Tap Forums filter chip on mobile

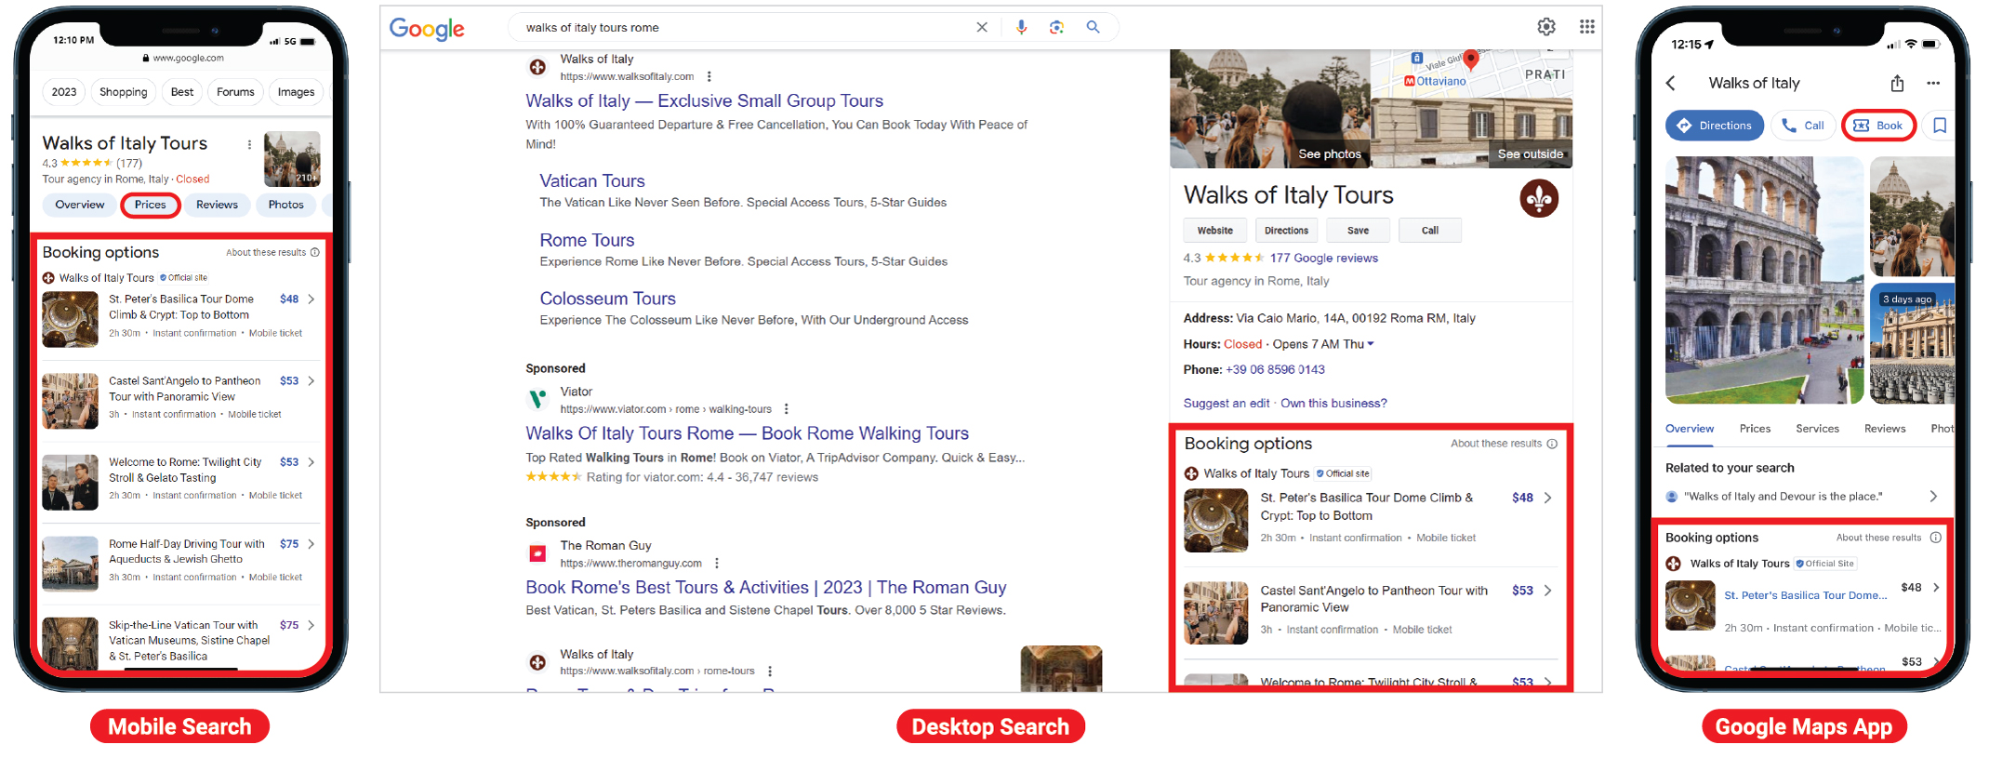coord(235,92)
